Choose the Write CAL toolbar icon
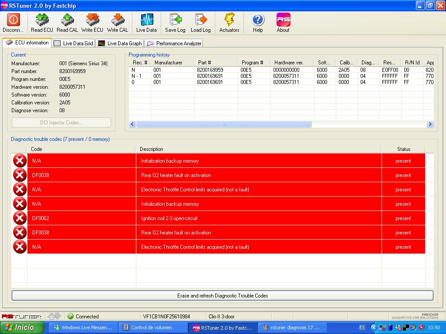The image size is (446, 334). (118, 20)
